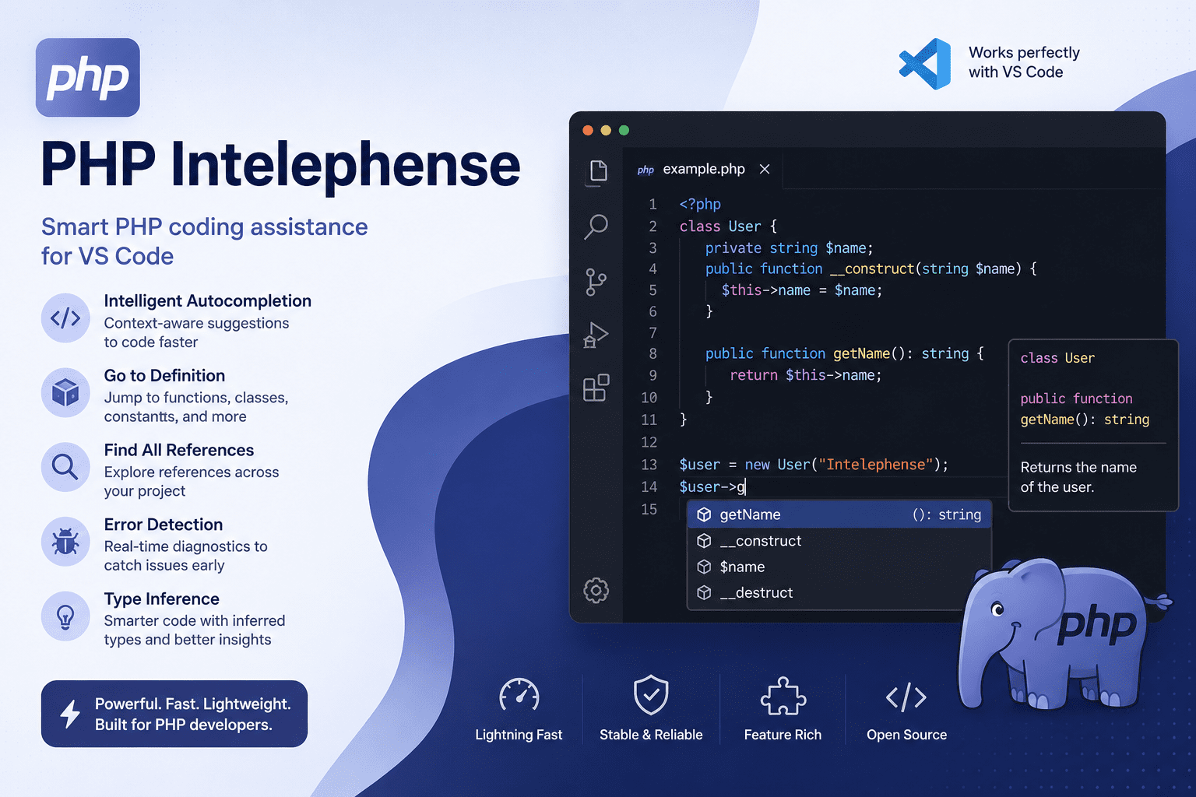Click the VS Code logo

click(x=926, y=63)
